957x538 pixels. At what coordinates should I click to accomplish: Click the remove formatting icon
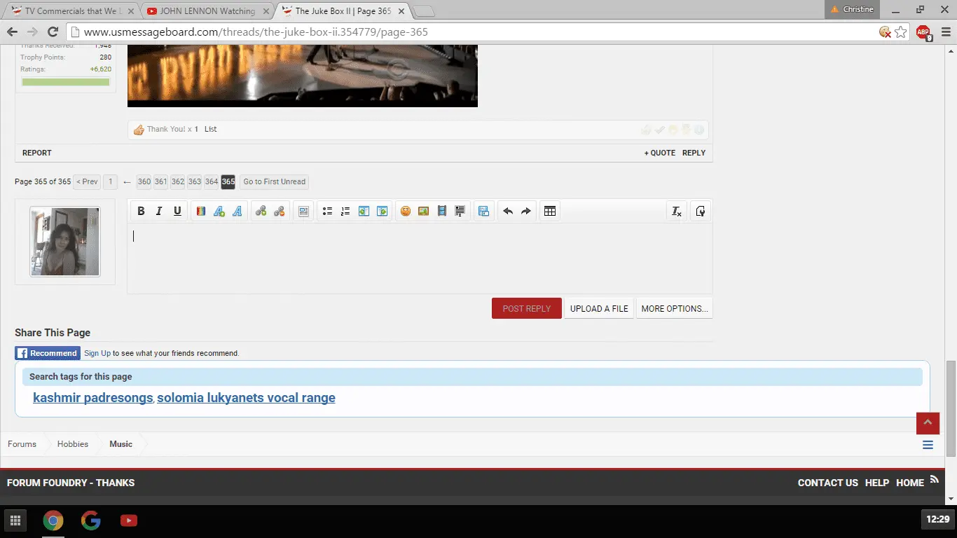tap(677, 211)
